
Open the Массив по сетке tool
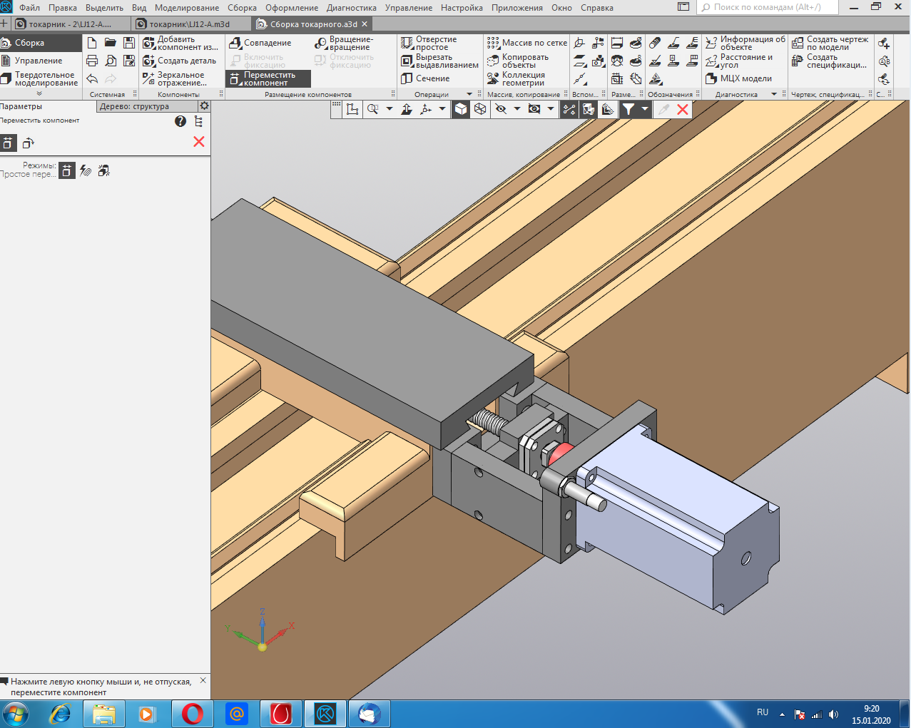coord(526,43)
